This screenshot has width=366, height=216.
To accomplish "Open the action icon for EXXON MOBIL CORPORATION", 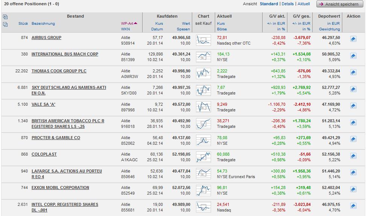I will [x=353, y=189].
